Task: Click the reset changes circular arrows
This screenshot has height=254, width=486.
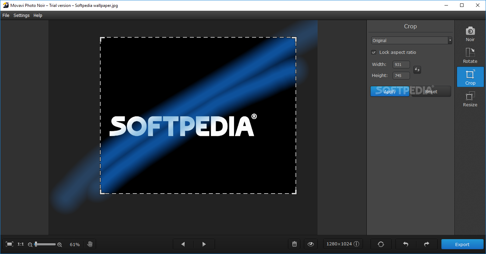Action: click(x=381, y=244)
